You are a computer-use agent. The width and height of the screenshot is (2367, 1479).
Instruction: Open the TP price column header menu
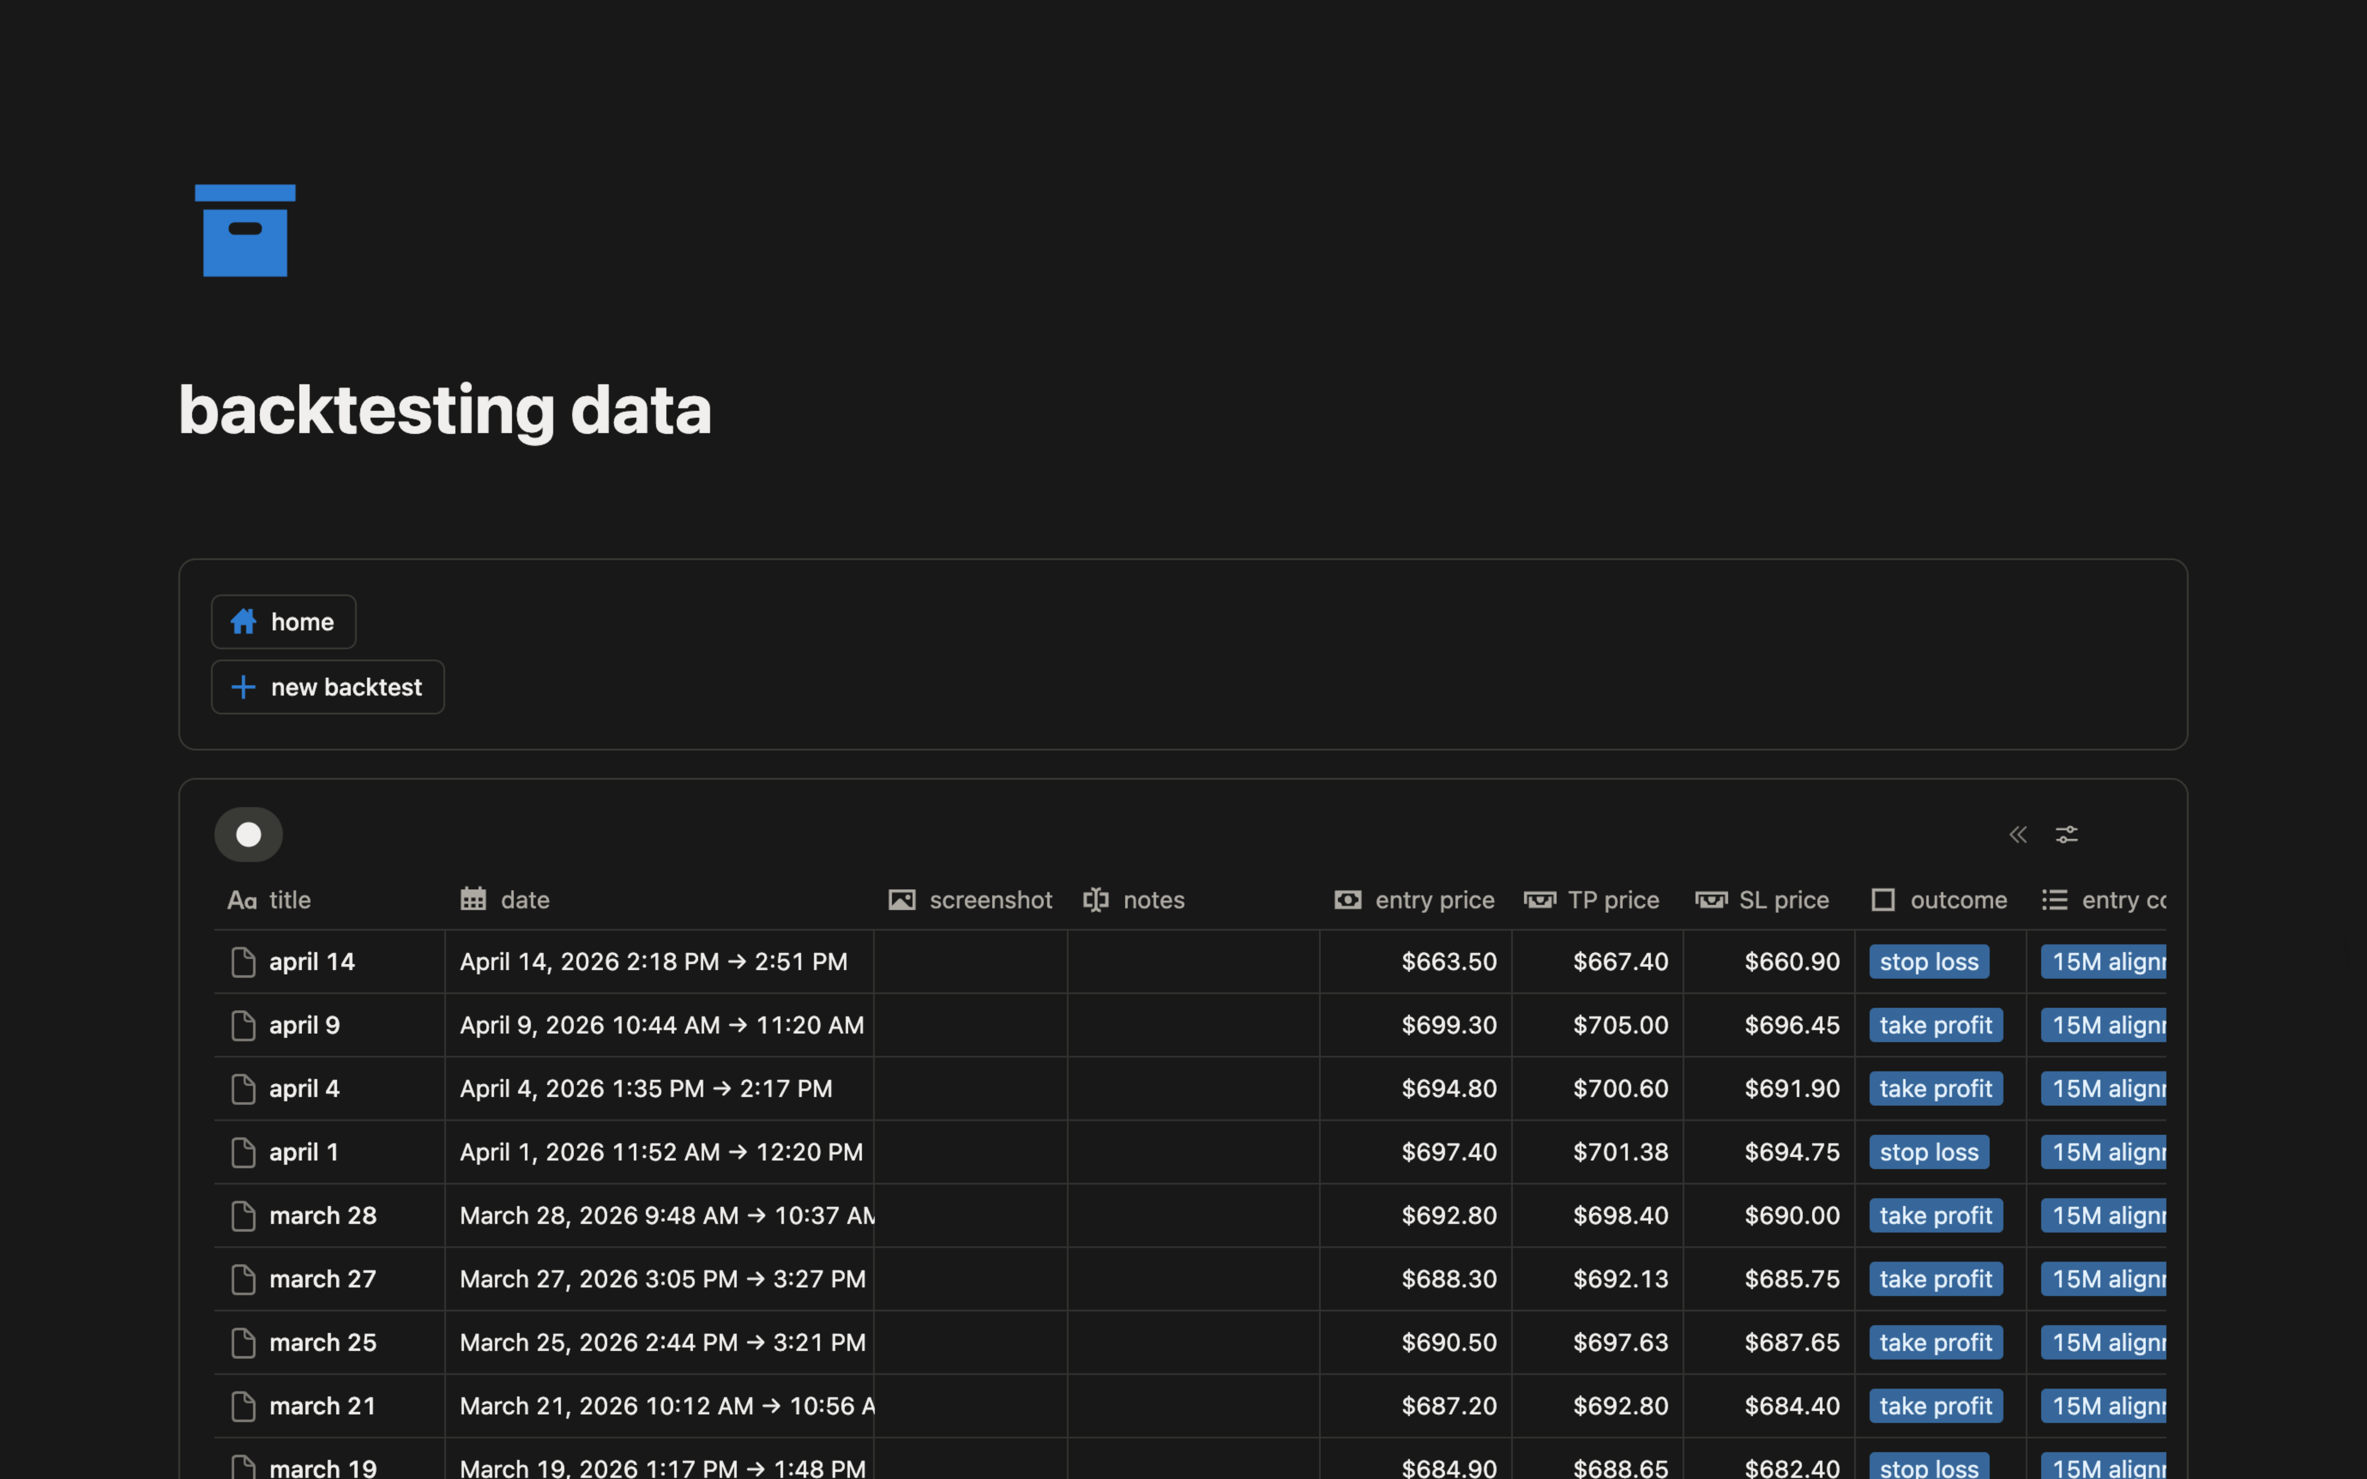click(x=1597, y=900)
